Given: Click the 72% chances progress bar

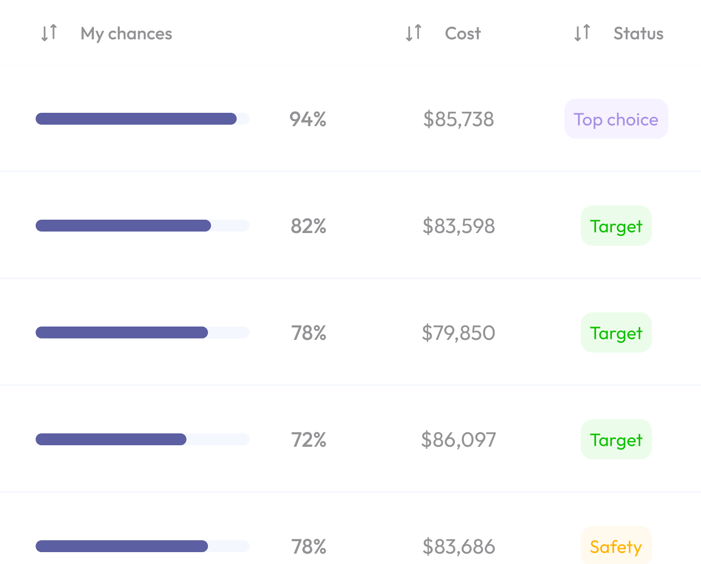Looking at the screenshot, I should [x=143, y=439].
